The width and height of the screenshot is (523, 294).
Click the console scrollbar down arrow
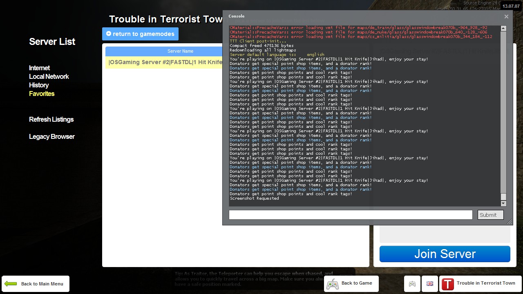pos(503,203)
